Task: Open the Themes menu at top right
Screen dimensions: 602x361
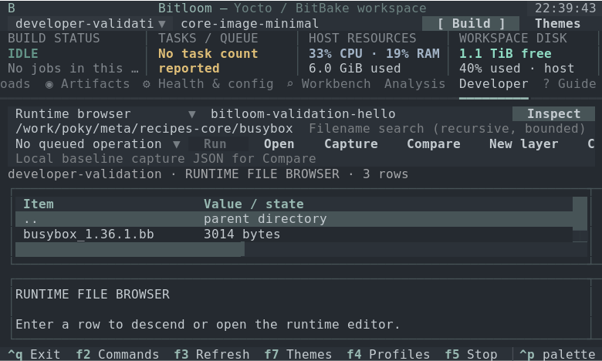Action: (557, 24)
